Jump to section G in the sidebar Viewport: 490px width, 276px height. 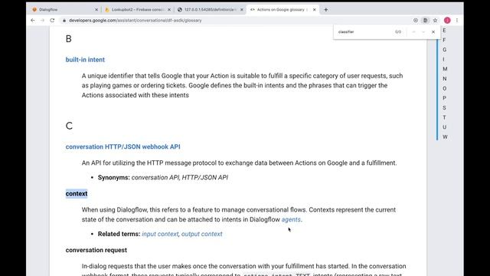coord(444,50)
